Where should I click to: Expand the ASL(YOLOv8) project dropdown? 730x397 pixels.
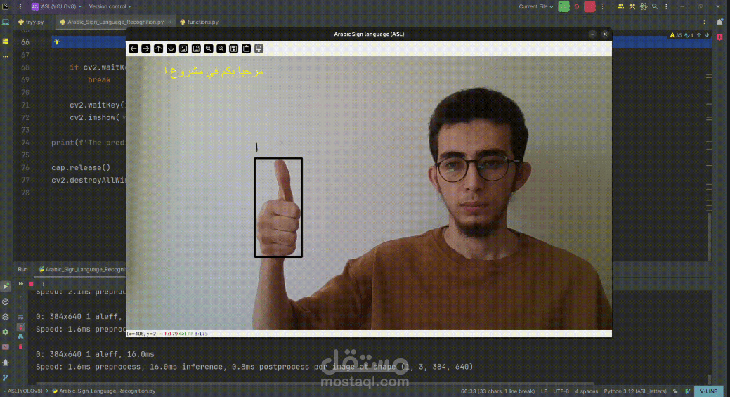(56, 6)
